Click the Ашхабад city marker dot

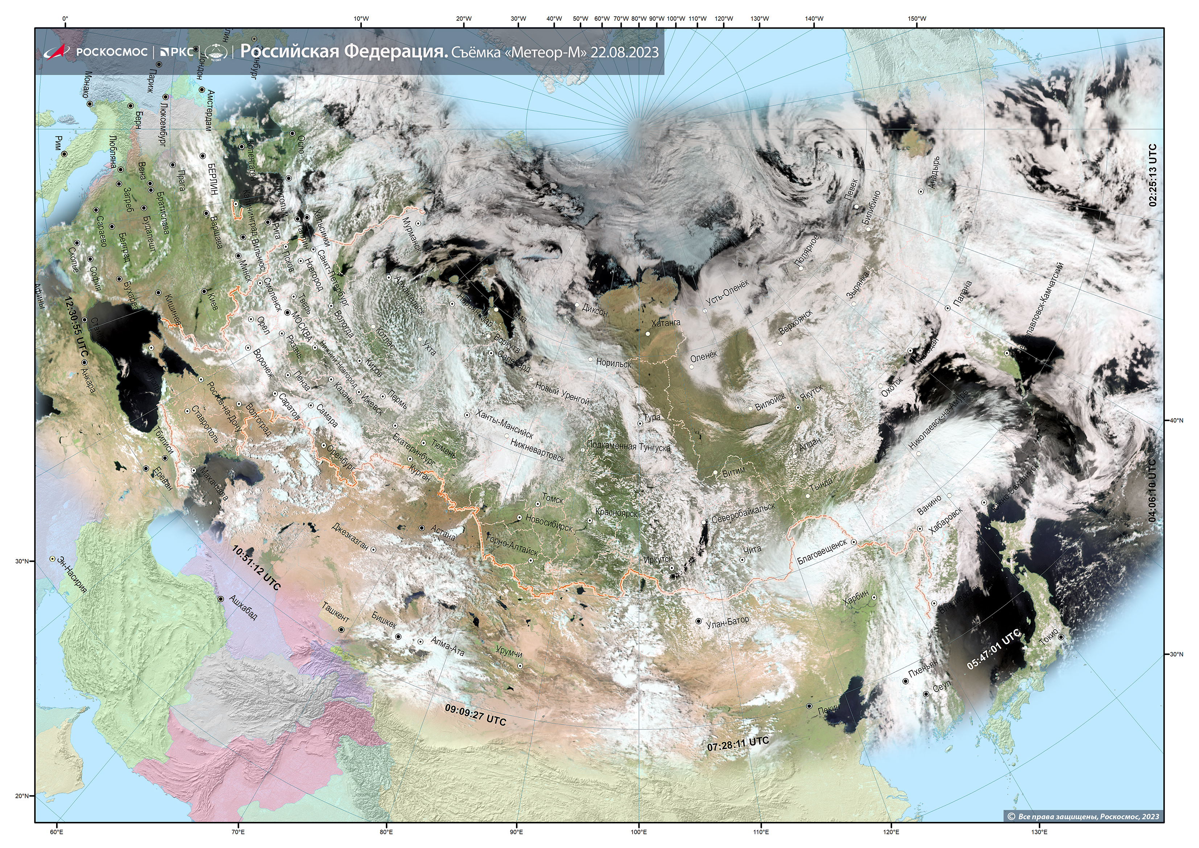pos(220,599)
